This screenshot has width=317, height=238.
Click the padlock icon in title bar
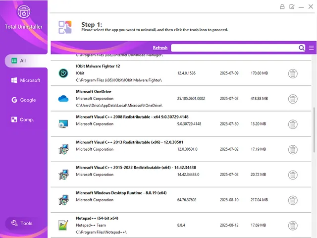point(282,6)
